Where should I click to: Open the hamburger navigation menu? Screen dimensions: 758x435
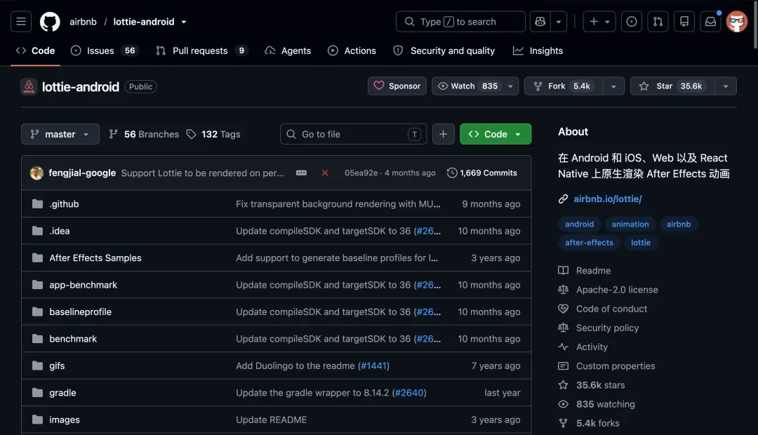click(x=21, y=22)
